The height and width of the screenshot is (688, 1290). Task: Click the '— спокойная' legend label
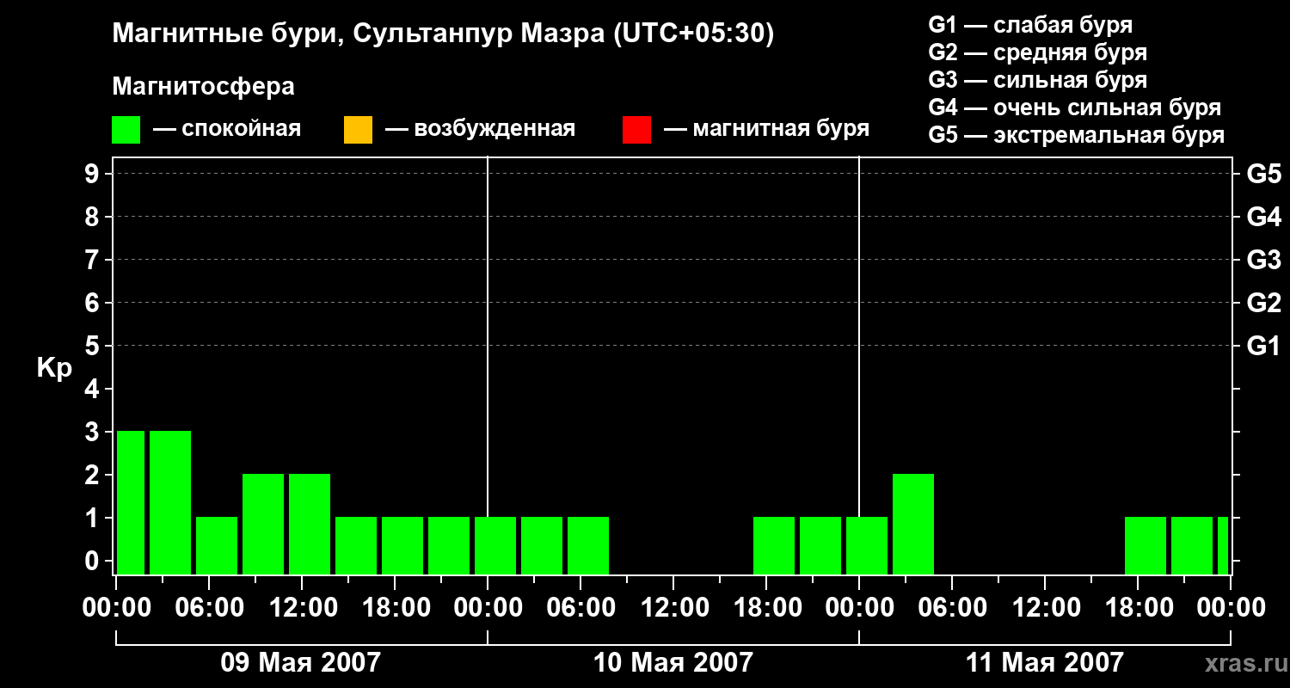(x=227, y=129)
